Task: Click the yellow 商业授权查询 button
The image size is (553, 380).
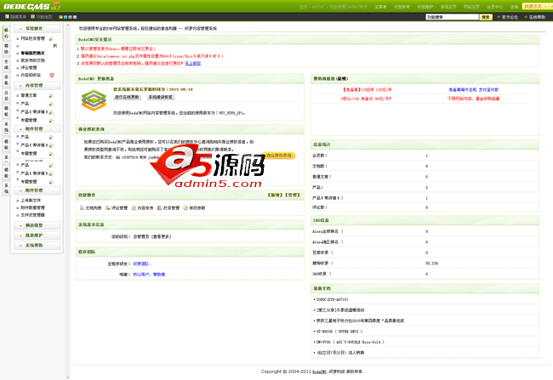Action: [x=278, y=156]
